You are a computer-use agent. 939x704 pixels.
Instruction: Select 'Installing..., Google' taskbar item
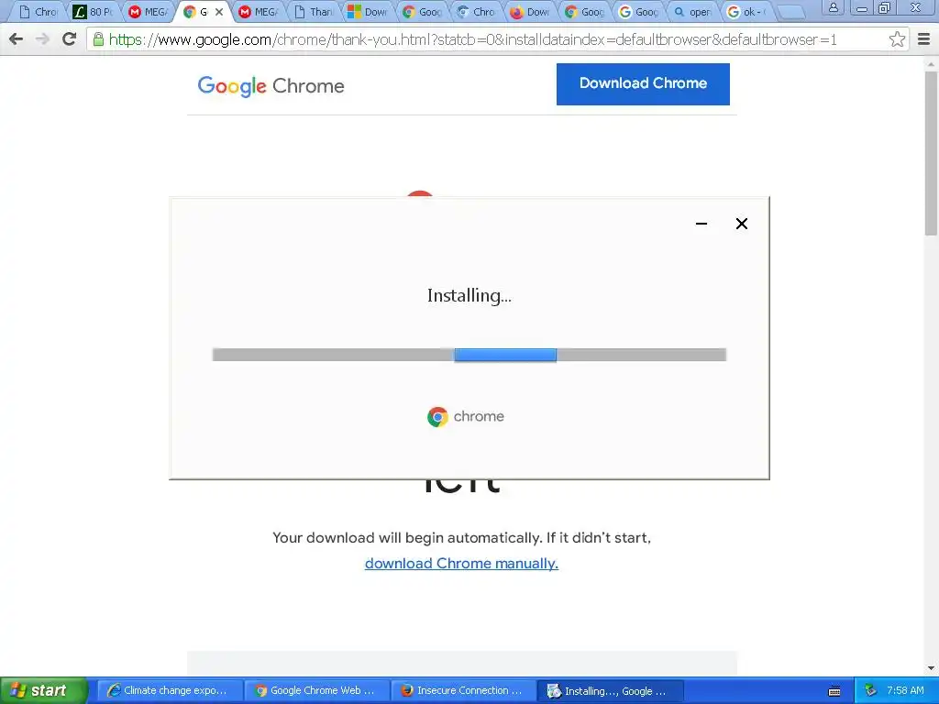610,691
